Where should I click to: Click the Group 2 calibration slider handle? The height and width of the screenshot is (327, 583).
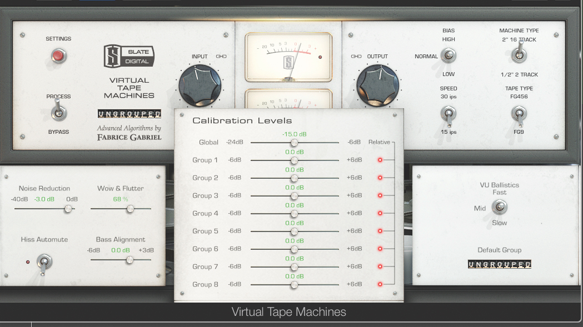(x=294, y=178)
